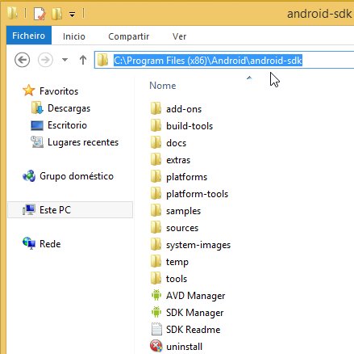The image size is (354, 354).
Task: Click the Grupo doméstico icon
Action: pyautogui.click(x=29, y=176)
